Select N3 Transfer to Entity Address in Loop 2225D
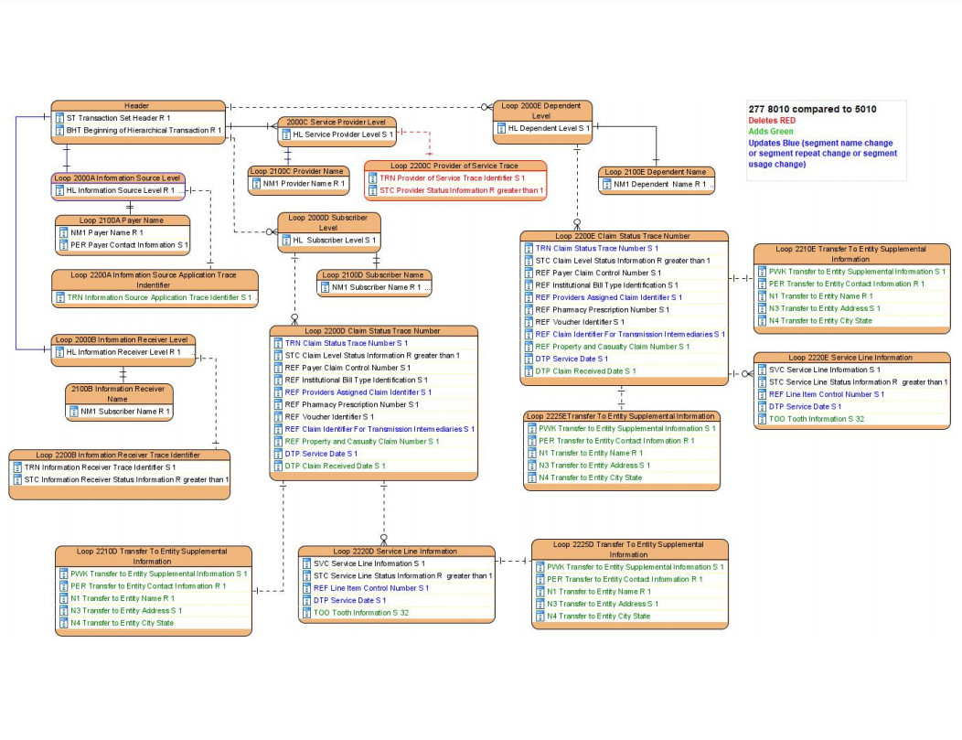 coord(603,604)
